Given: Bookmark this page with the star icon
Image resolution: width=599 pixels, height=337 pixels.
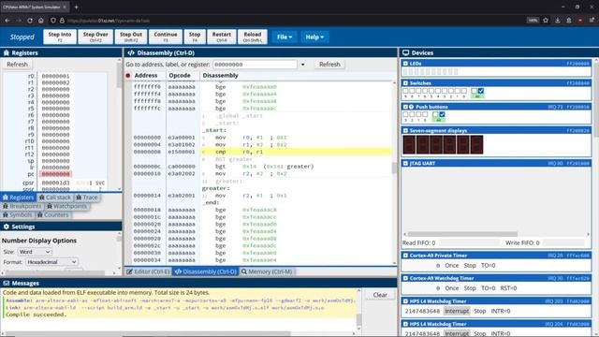Looking at the screenshot, I should (546, 21).
